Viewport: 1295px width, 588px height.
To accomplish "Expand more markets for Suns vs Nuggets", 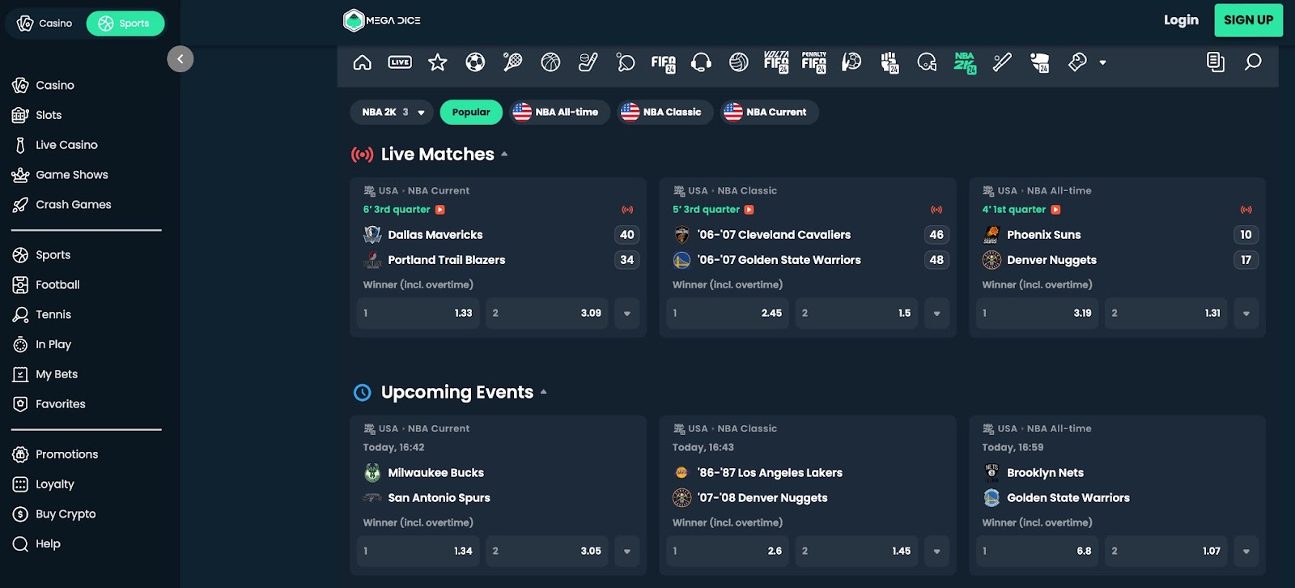I will tap(1246, 313).
